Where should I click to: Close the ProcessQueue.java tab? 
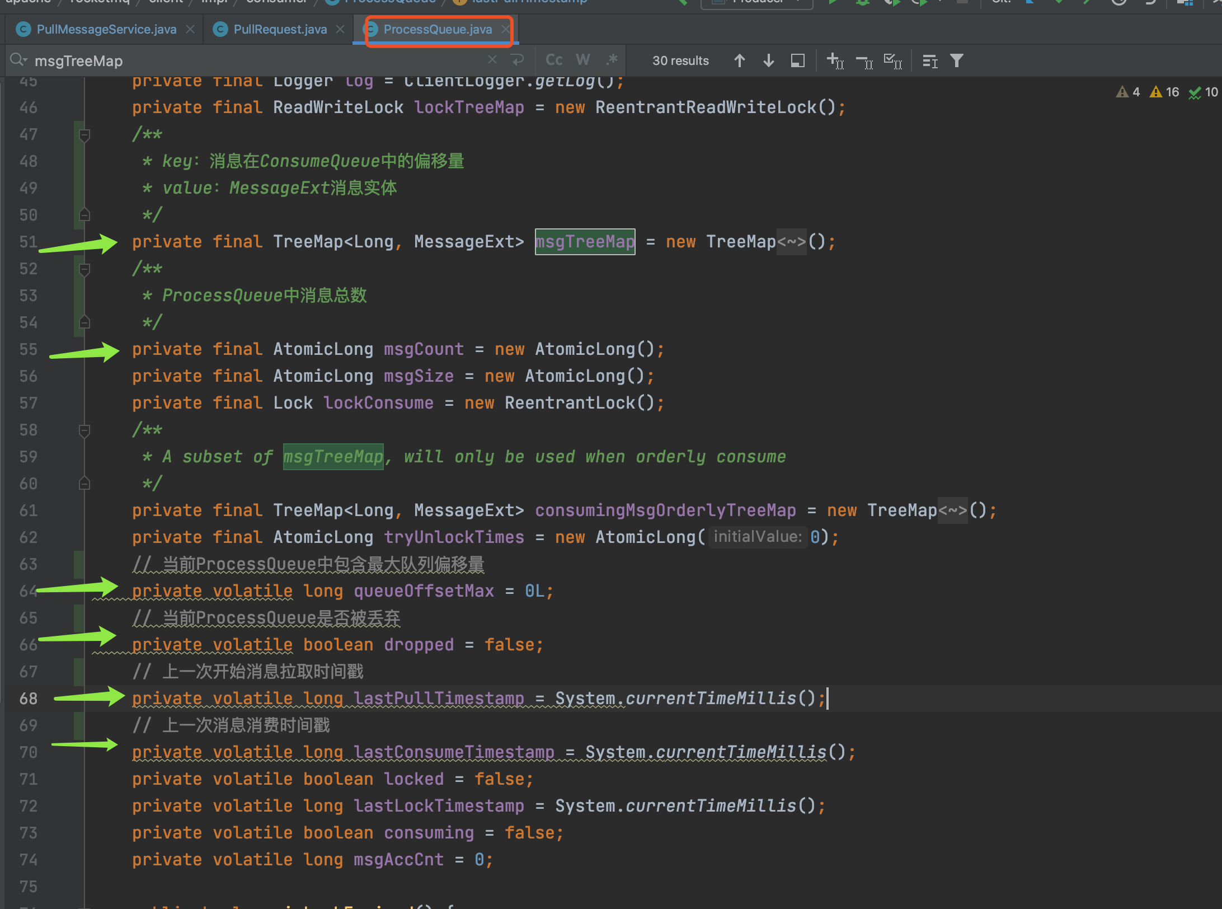(x=505, y=29)
